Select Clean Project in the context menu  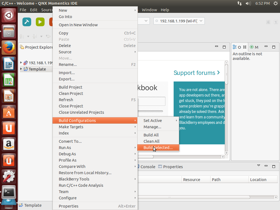pyautogui.click(x=95, y=94)
